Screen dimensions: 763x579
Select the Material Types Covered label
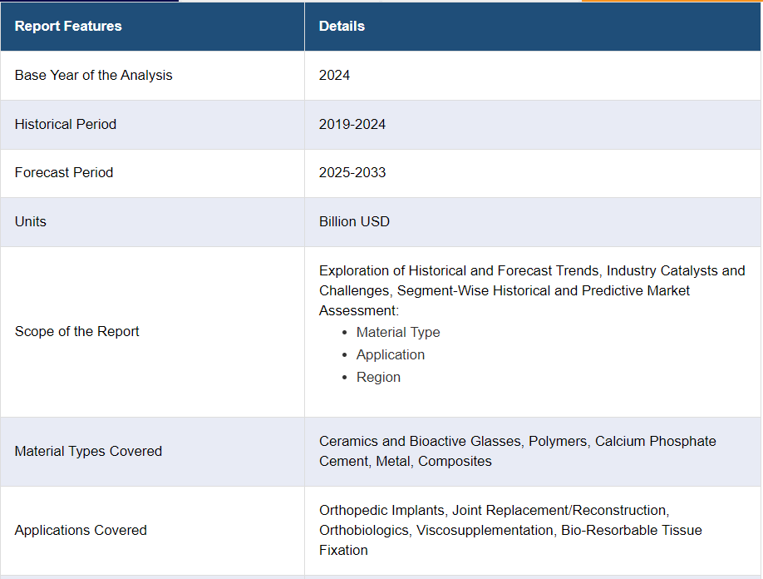pos(88,451)
